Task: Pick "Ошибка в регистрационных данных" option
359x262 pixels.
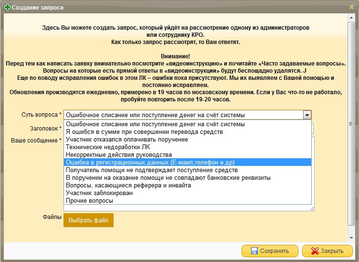Action: (x=188, y=162)
